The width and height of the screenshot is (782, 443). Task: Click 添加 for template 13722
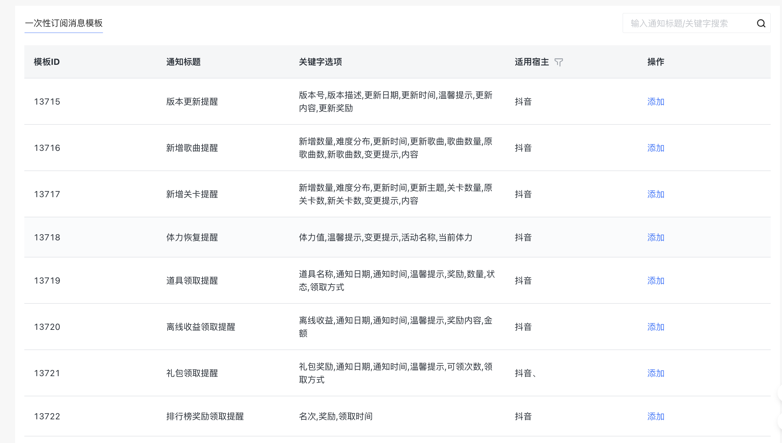point(656,416)
